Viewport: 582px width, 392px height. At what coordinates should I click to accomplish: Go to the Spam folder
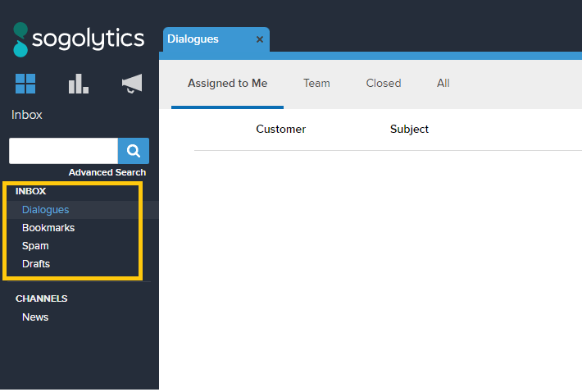pos(35,246)
